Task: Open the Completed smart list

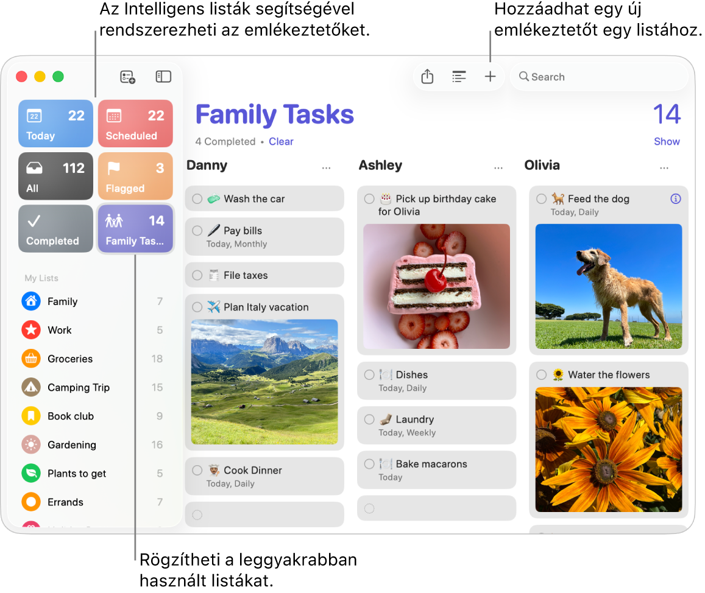Action: point(55,229)
